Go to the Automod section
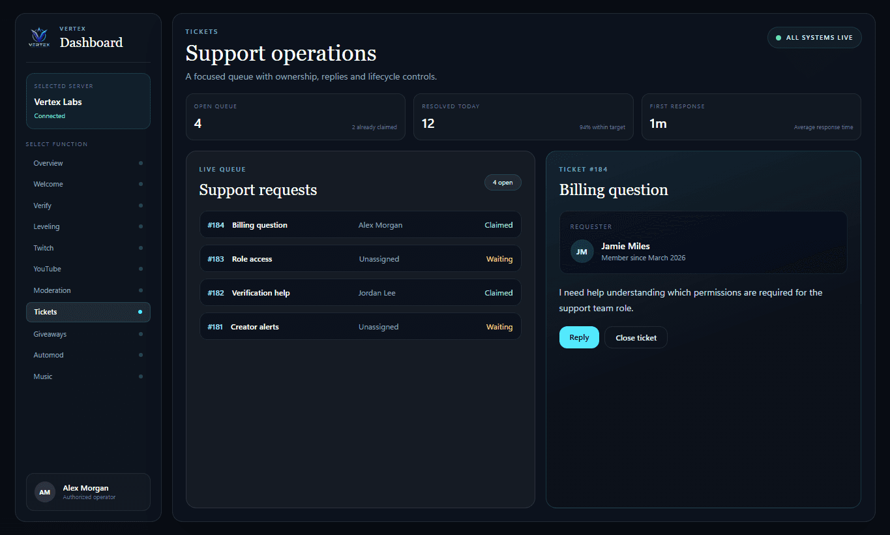This screenshot has height=535, width=890. coord(88,355)
